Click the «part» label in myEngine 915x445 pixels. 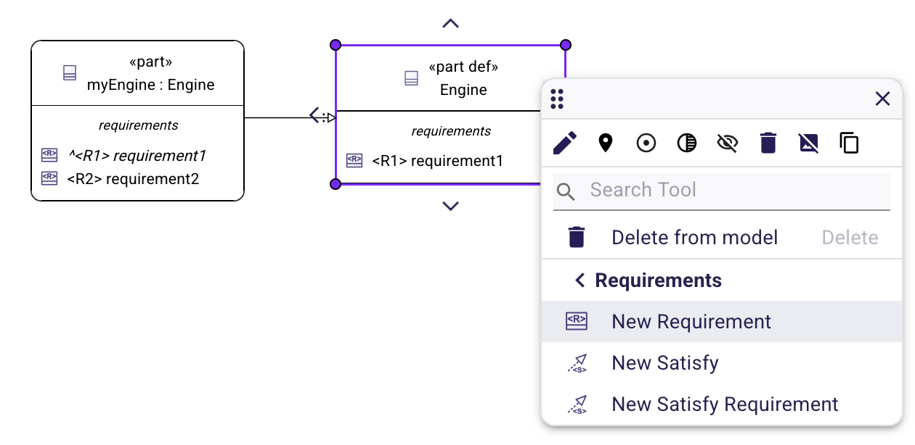(x=150, y=62)
